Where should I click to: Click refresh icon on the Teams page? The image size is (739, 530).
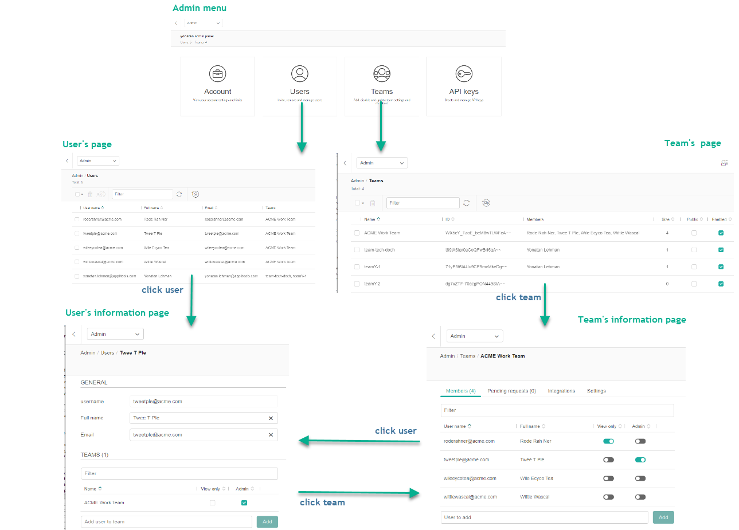(x=467, y=203)
